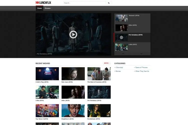Select Little (2019) thumbnail in playlist
The height and width of the screenshot is (125, 188).
121,47
